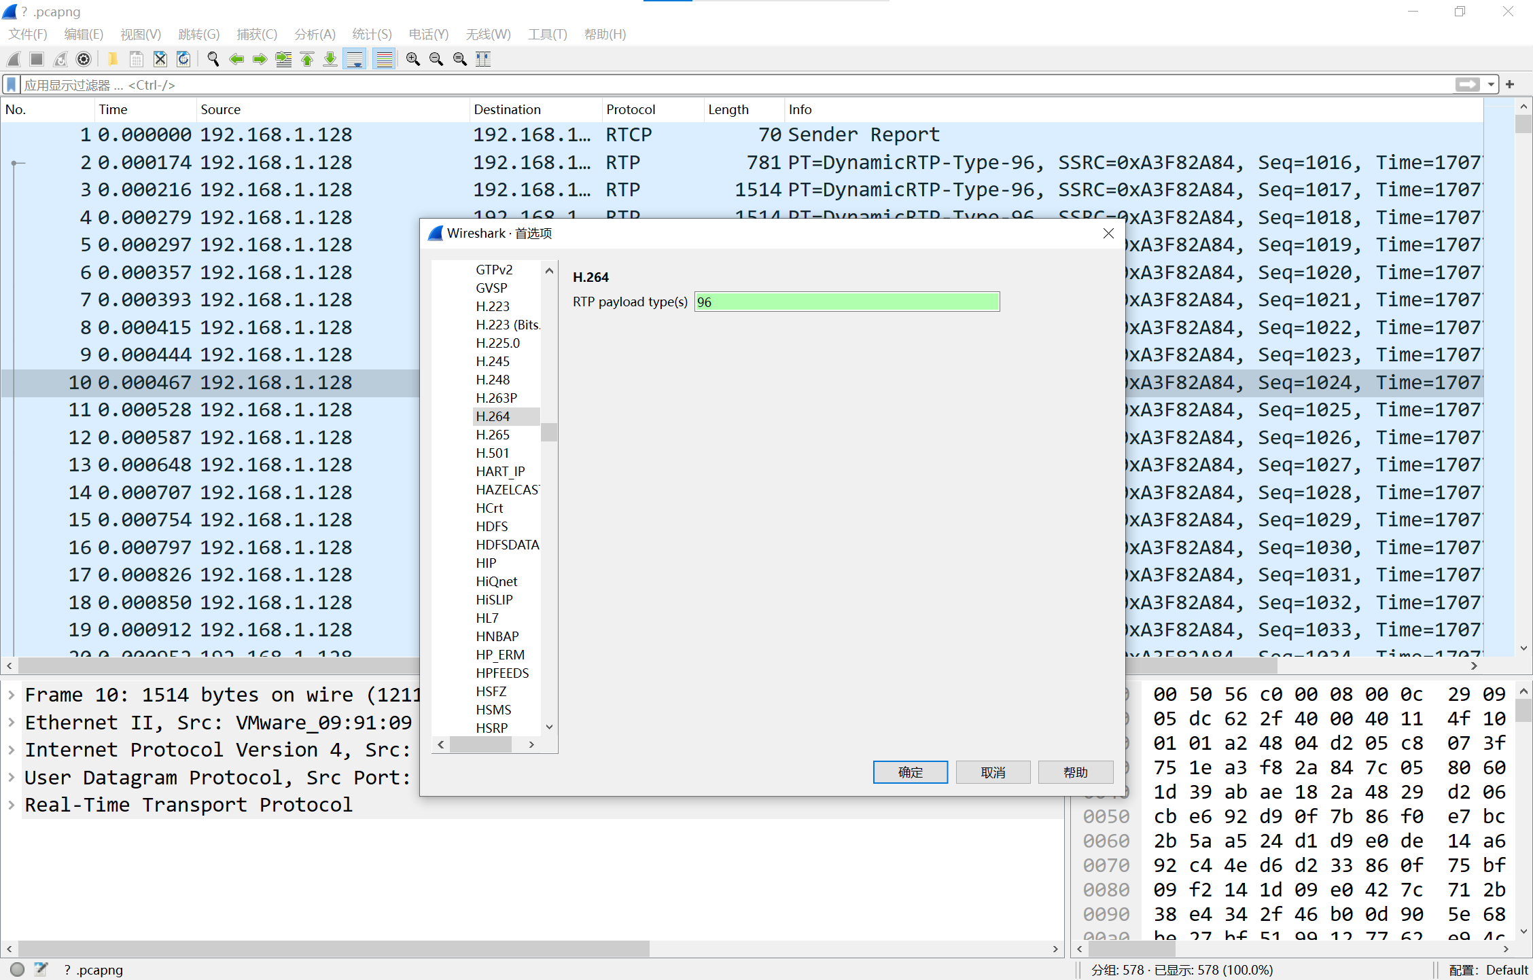
Task: Click the Length column header
Action: [744, 109]
